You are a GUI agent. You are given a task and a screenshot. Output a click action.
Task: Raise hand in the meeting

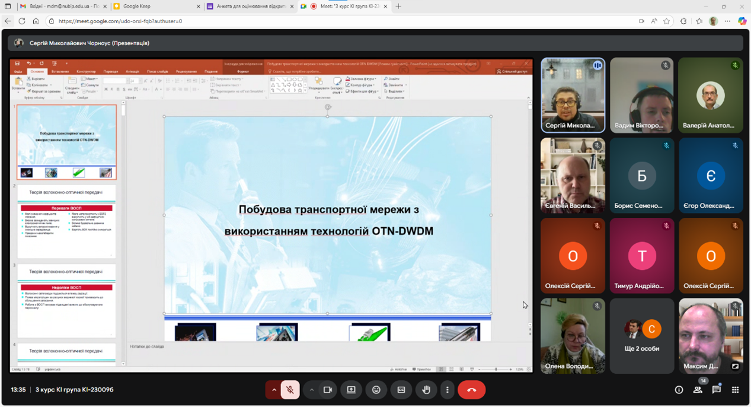[426, 390]
